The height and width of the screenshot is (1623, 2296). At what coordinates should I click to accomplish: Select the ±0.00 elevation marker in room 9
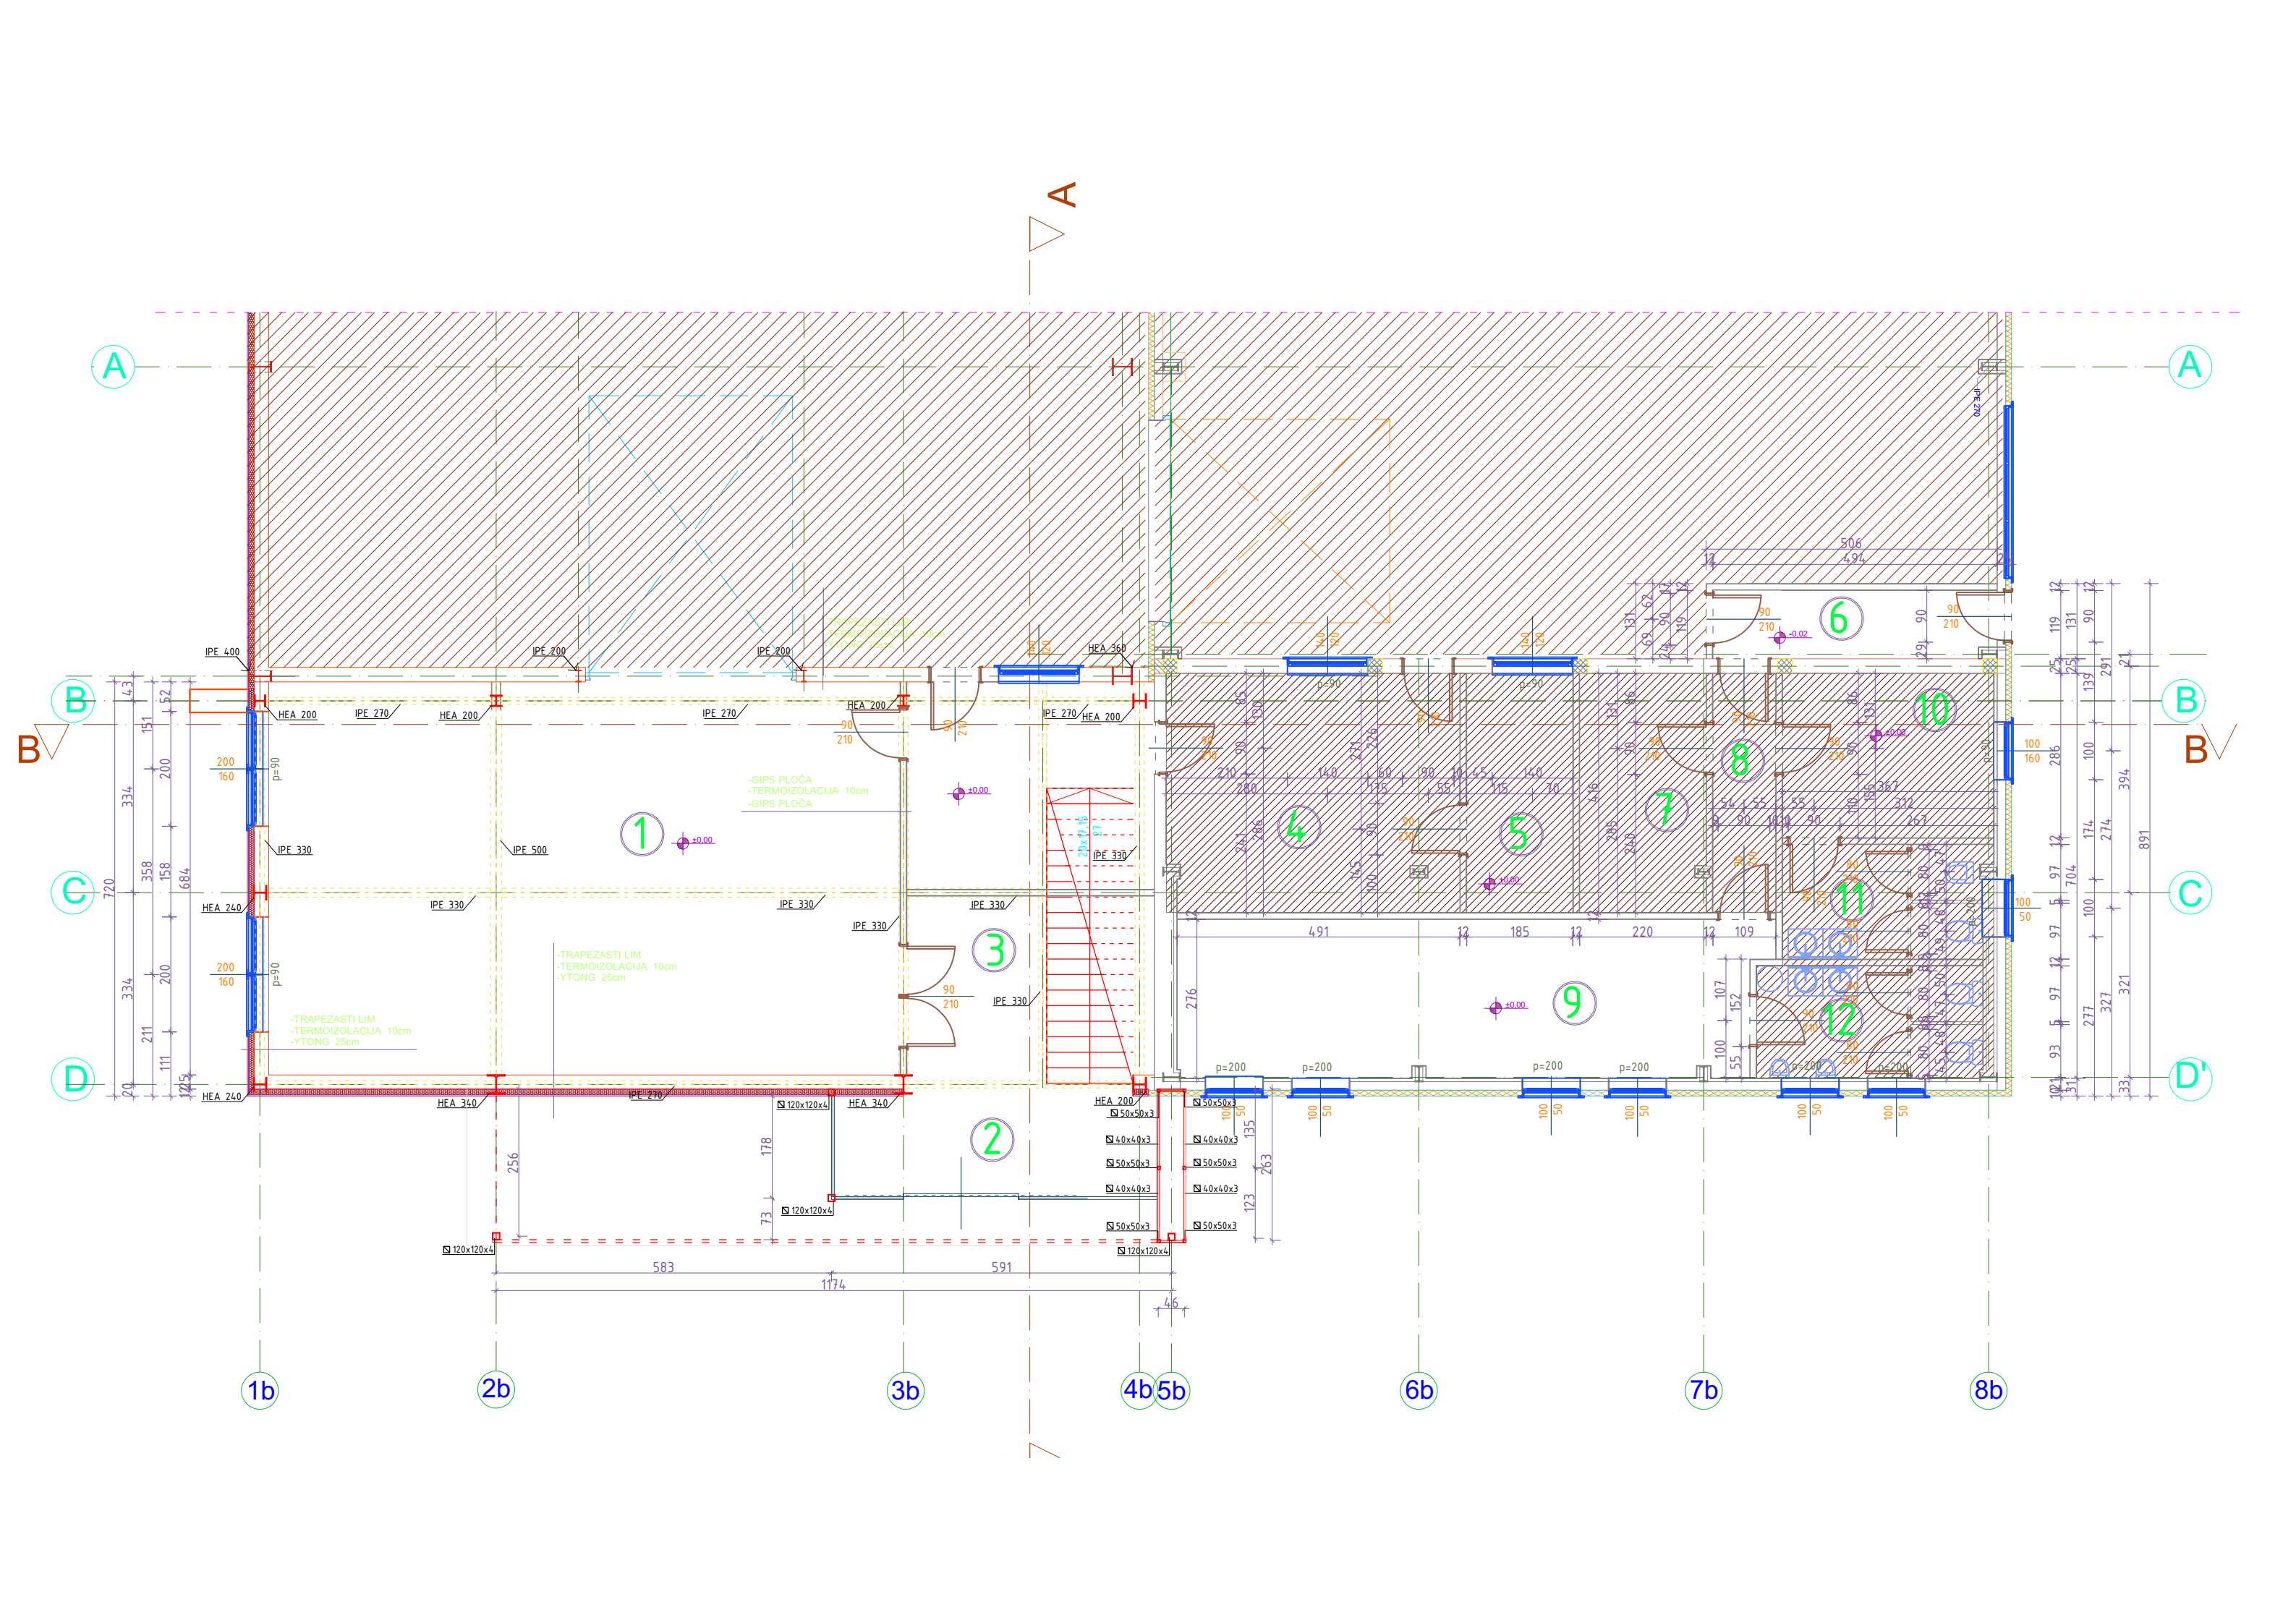pos(1496,1007)
